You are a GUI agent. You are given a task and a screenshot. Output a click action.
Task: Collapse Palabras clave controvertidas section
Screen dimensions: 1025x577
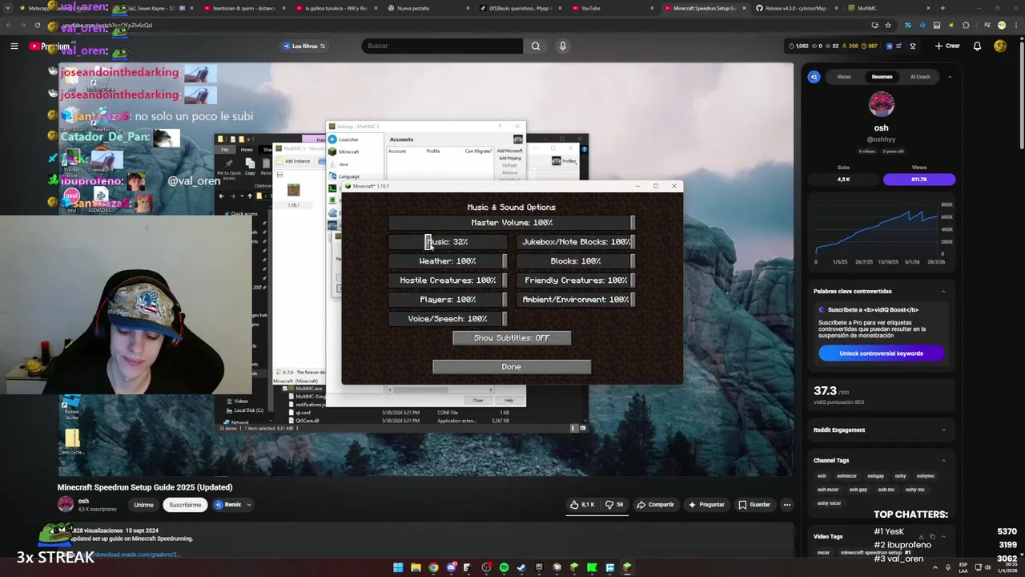[943, 291]
